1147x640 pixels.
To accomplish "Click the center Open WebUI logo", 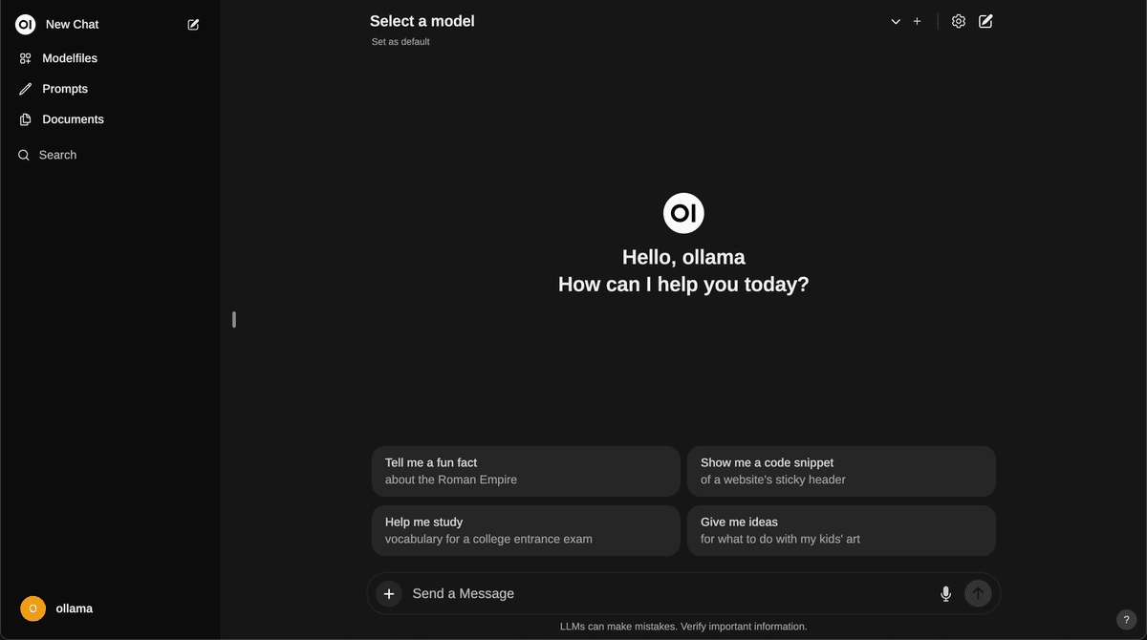I will pyautogui.click(x=683, y=212).
